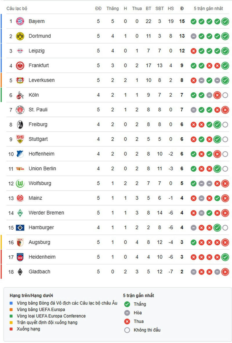Click Köln's empty not-played match circle

coord(225,95)
